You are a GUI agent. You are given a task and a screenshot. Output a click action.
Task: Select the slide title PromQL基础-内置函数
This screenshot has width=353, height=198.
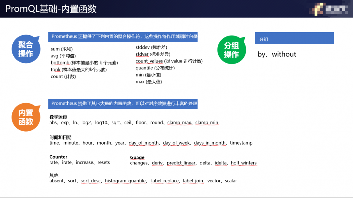tap(51, 9)
